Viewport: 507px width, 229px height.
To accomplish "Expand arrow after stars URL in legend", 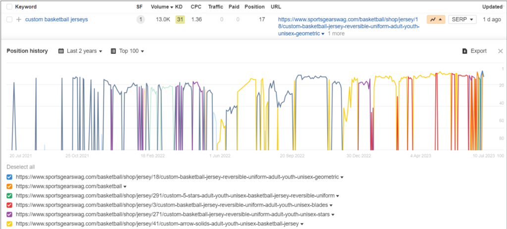I will coord(333,215).
